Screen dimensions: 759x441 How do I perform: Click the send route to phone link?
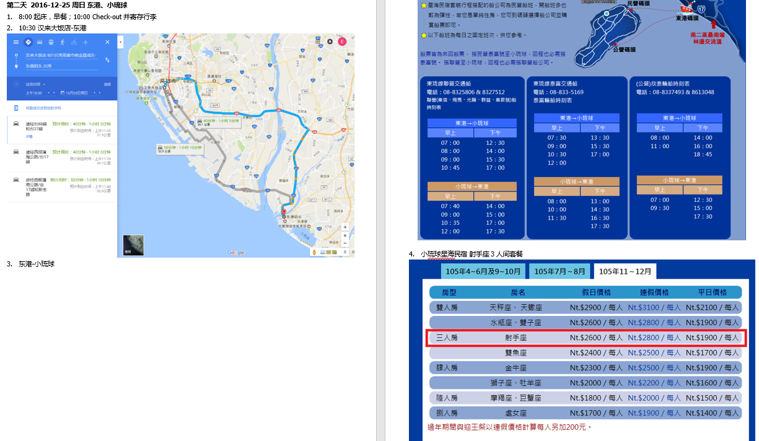(45, 108)
